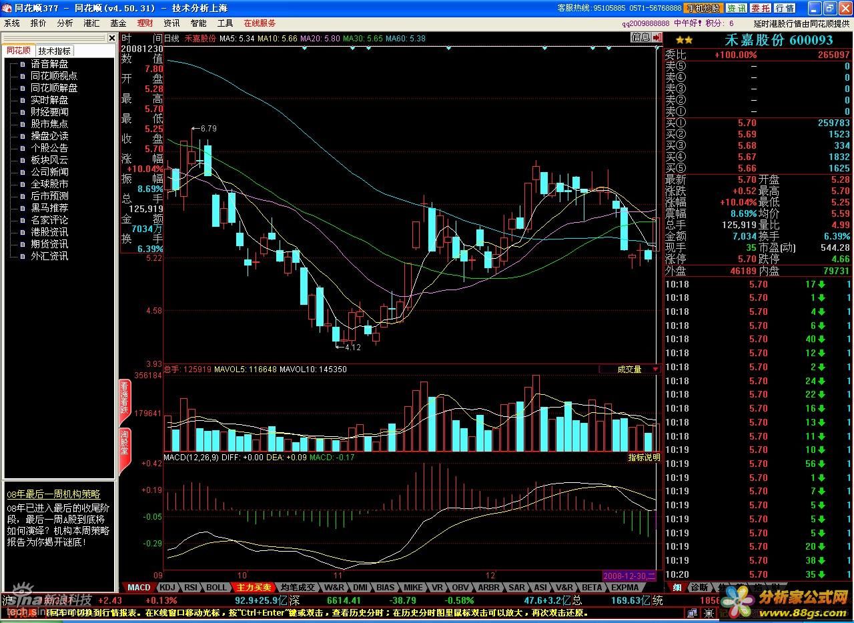Open the 分析 menu
The height and width of the screenshot is (623, 854).
(x=65, y=23)
